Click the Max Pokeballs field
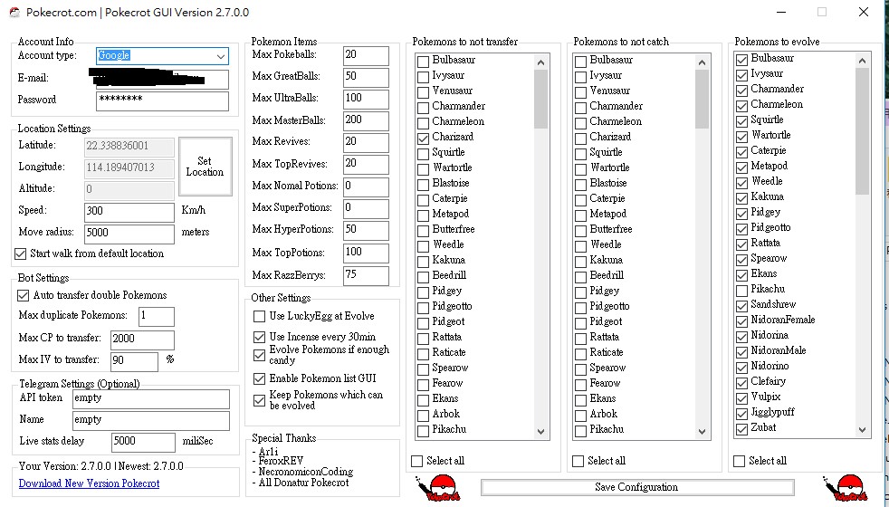The height and width of the screenshot is (507, 889). click(367, 55)
